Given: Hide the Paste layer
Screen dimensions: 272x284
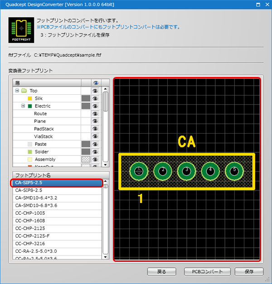Looking at the screenshot, I should (x=95, y=144).
